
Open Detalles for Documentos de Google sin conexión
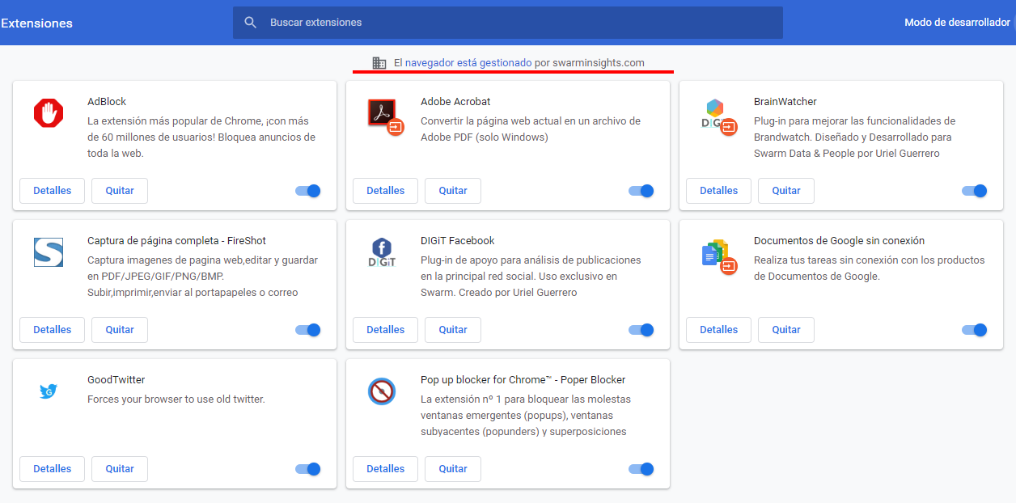(719, 330)
